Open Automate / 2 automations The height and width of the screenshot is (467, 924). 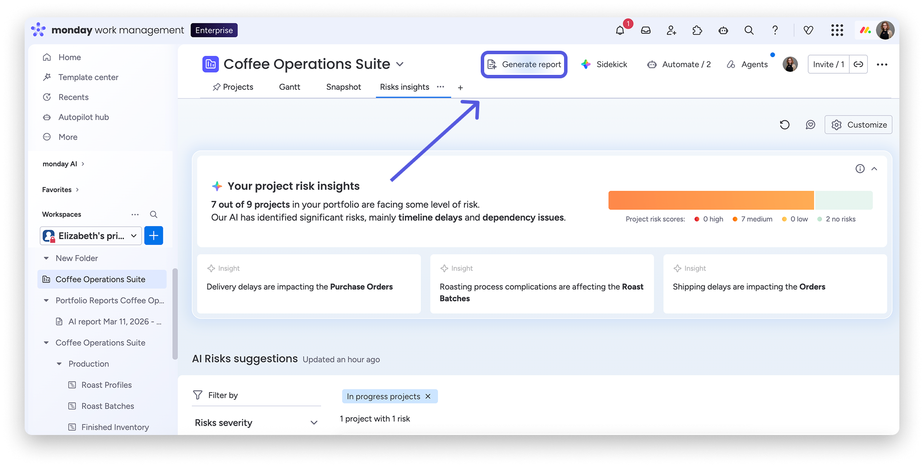679,65
